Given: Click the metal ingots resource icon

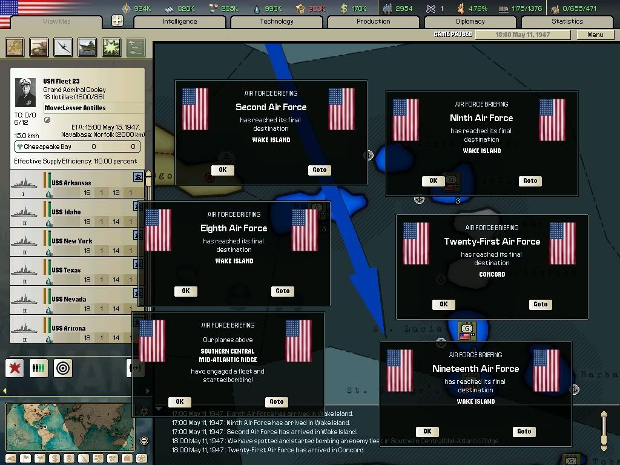Looking at the screenshot, I should pyautogui.click(x=170, y=8).
